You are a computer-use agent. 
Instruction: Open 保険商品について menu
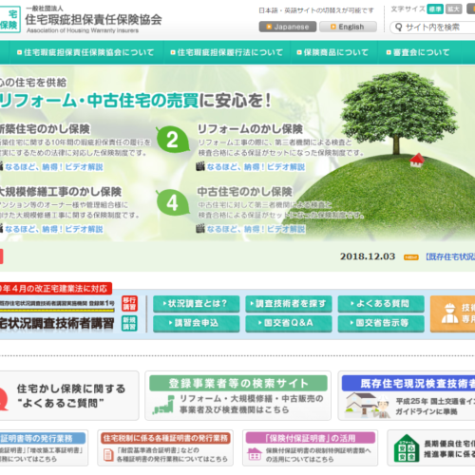coord(332,52)
